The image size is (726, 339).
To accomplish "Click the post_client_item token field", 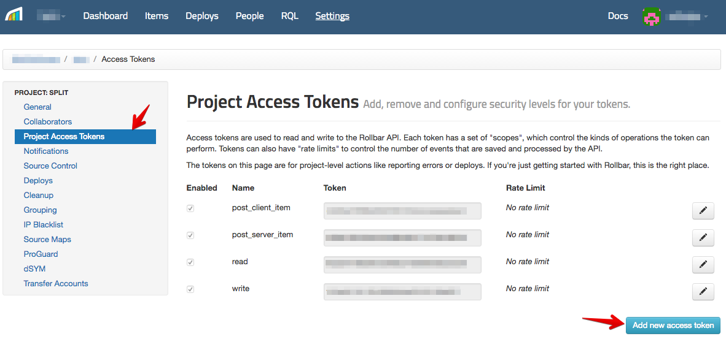I will 402,211.
